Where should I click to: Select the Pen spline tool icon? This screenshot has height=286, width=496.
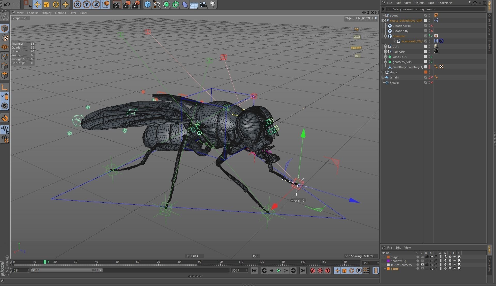pos(157,4)
